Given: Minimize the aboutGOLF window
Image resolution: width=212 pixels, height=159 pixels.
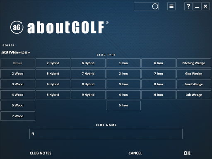Looking at the screenshot, I should coord(197,6).
